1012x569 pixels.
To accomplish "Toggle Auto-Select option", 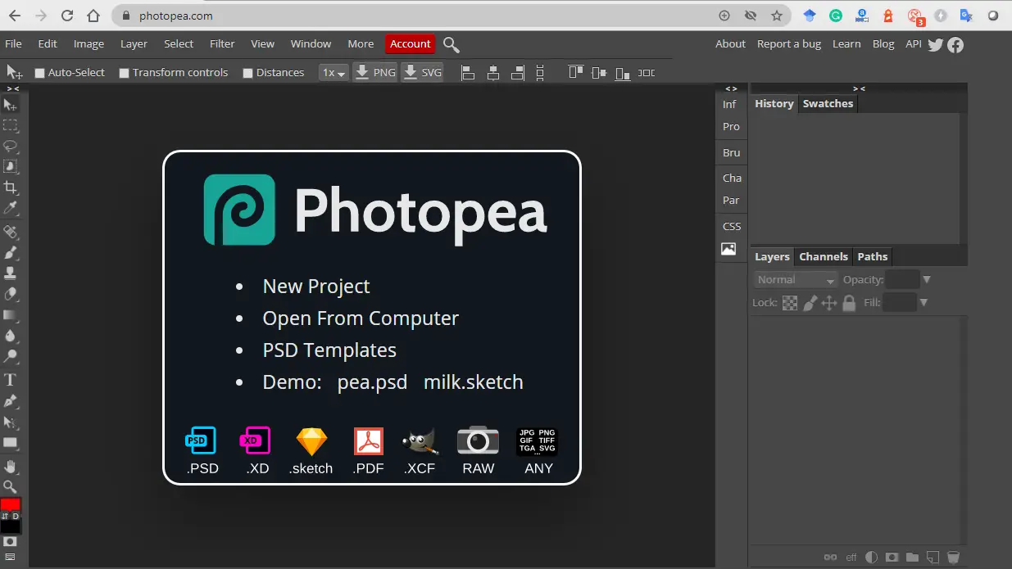I will (x=39, y=72).
